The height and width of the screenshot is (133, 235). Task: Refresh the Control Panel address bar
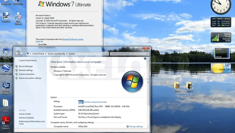pos(107,54)
